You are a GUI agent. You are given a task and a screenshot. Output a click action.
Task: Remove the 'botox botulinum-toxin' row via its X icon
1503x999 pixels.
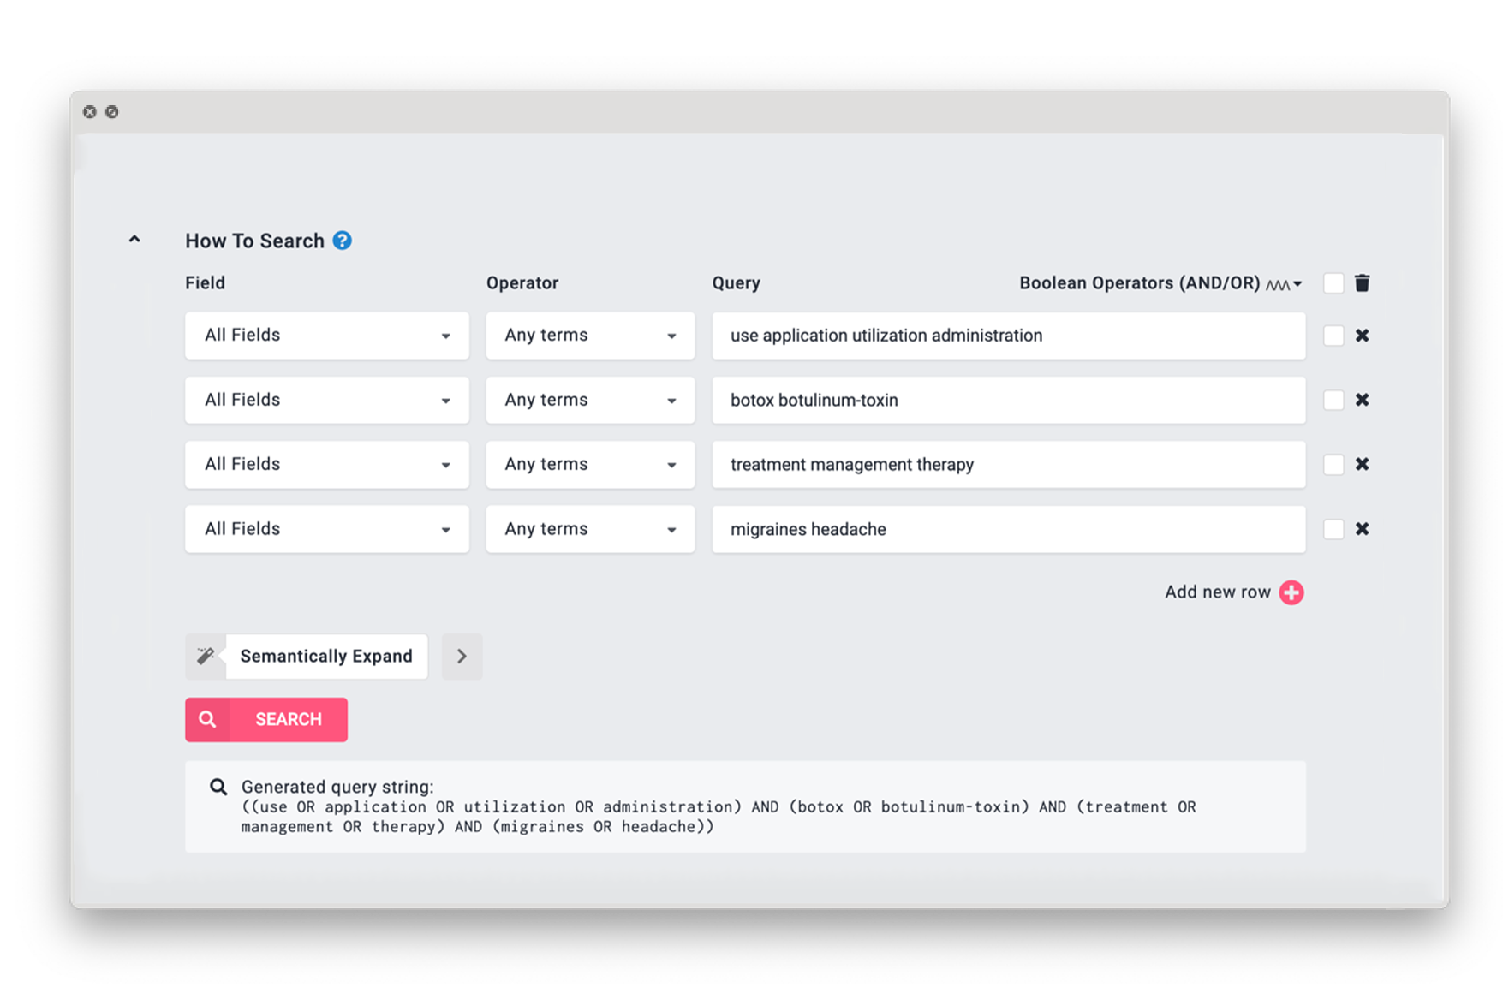1363,400
